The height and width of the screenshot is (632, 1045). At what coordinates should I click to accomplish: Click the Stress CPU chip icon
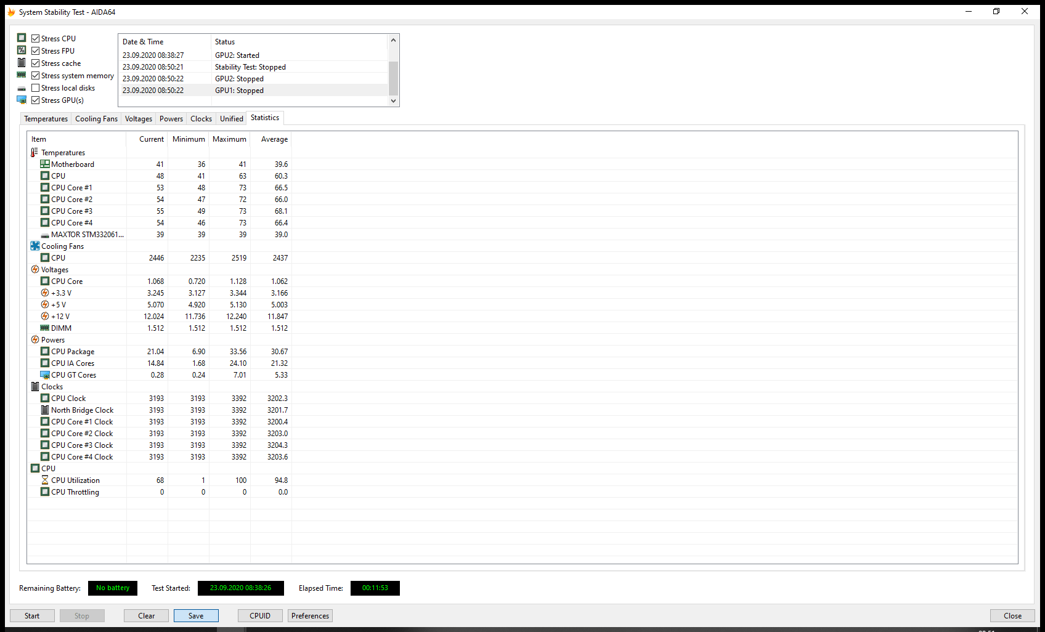click(x=22, y=38)
